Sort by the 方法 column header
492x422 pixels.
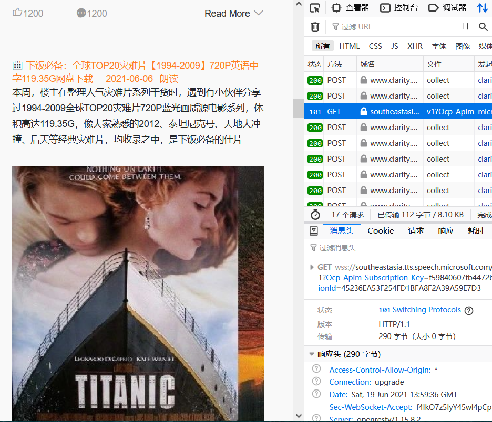tap(340, 64)
